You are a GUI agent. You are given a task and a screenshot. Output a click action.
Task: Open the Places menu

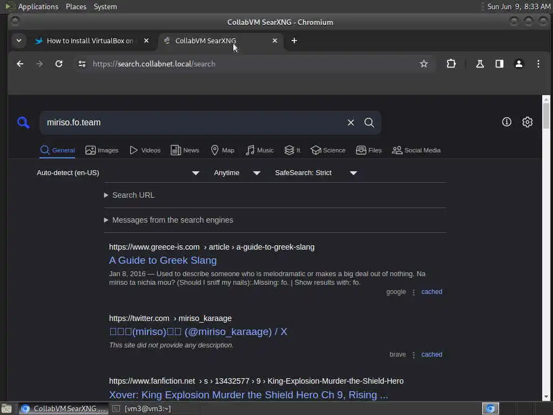[x=76, y=6]
